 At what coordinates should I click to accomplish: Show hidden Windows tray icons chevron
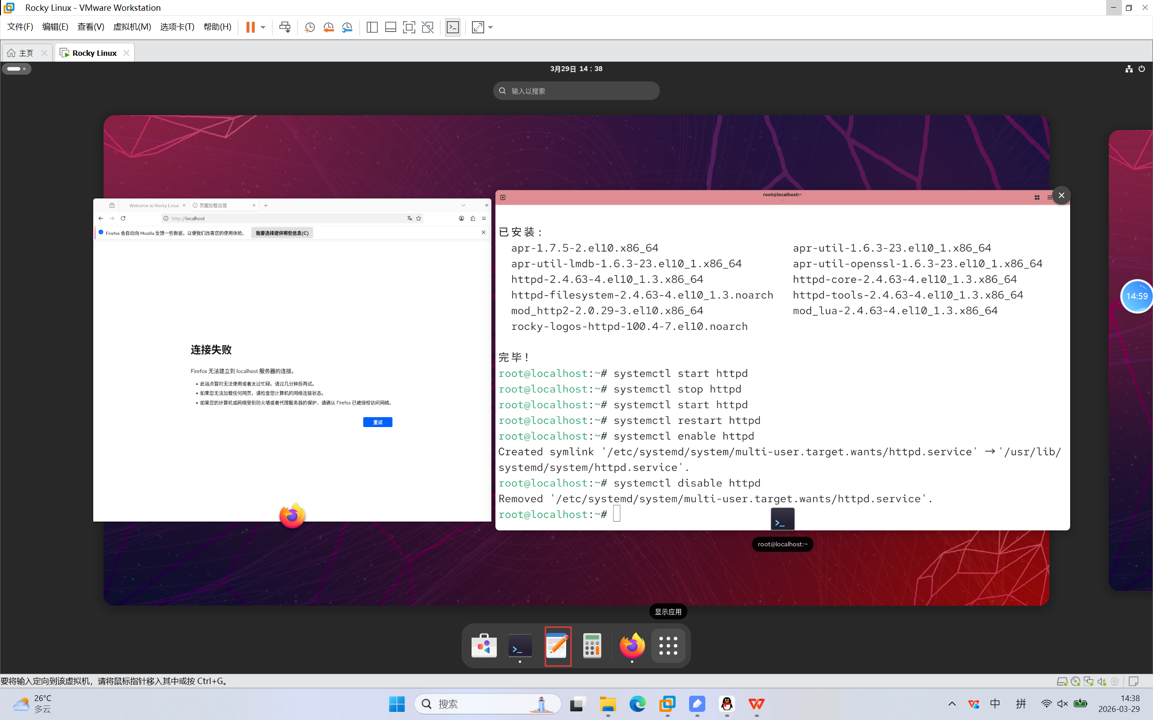click(952, 704)
